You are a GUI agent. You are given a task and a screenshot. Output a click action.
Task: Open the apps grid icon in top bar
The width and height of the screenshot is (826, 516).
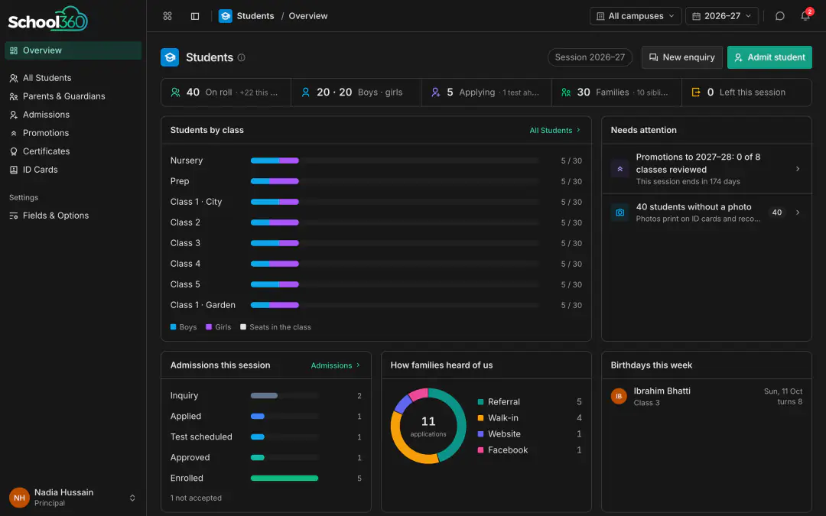(x=167, y=16)
